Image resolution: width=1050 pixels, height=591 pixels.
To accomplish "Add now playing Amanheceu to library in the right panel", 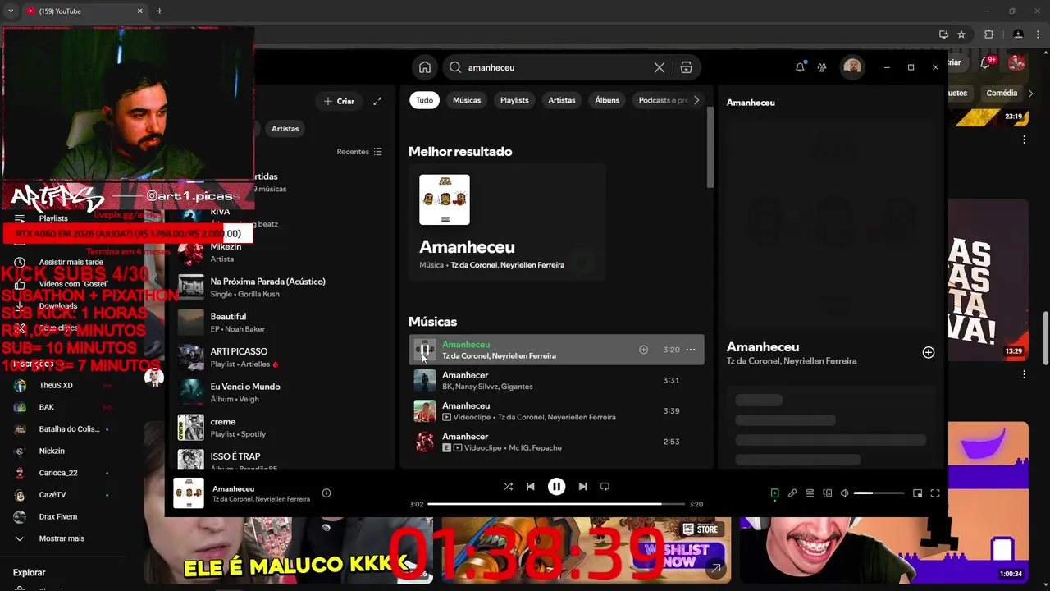I will (929, 352).
